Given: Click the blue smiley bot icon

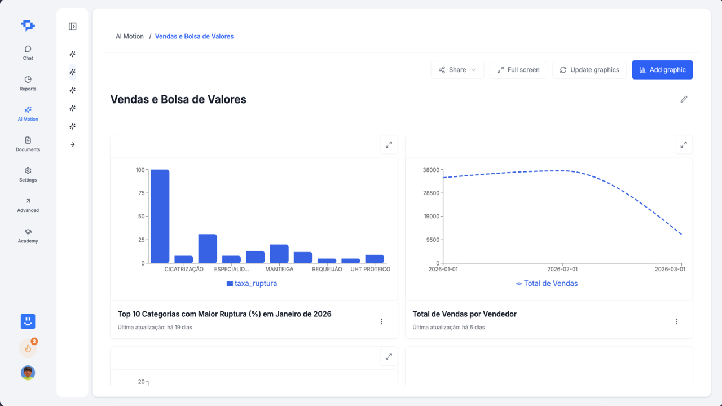Looking at the screenshot, I should pos(28,321).
